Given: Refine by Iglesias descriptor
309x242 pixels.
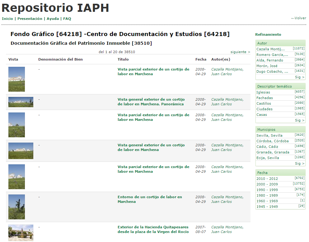Looking at the screenshot, I should 263,92.
